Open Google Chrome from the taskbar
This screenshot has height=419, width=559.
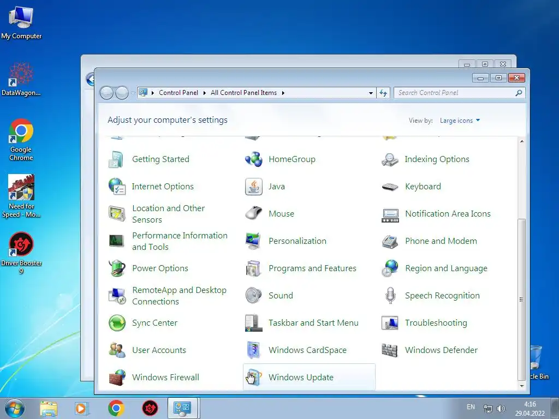(116, 408)
